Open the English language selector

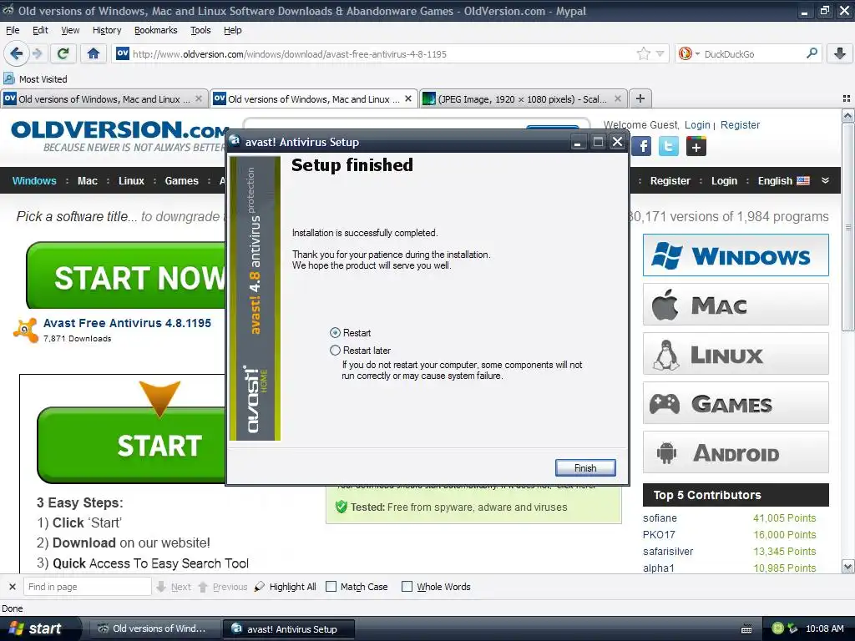[x=783, y=180]
